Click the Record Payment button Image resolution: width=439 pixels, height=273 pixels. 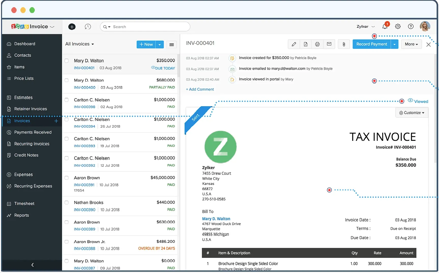372,44
